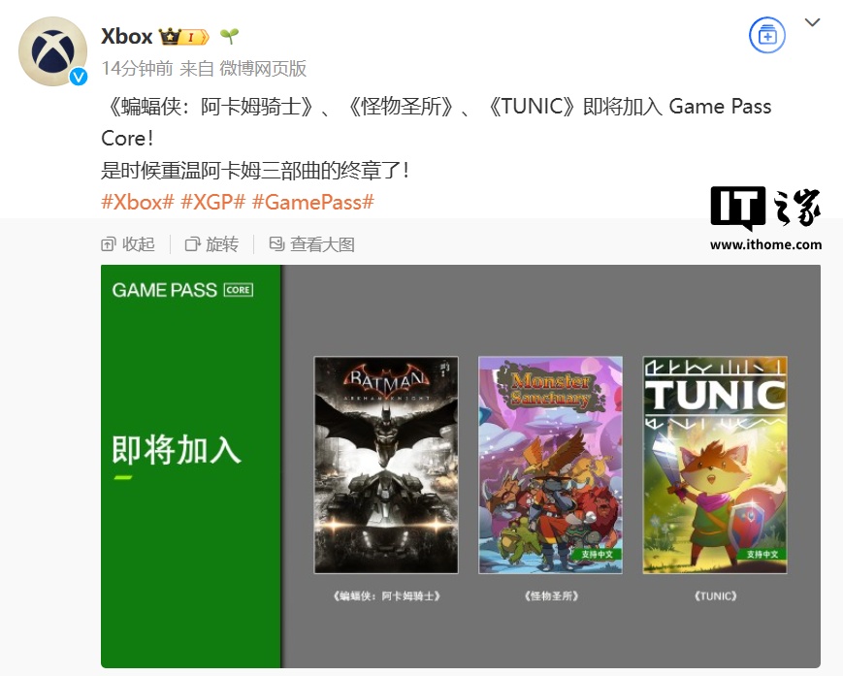843x676 pixels.
Task: Open the Xbox profile avatar
Action: coord(52,51)
